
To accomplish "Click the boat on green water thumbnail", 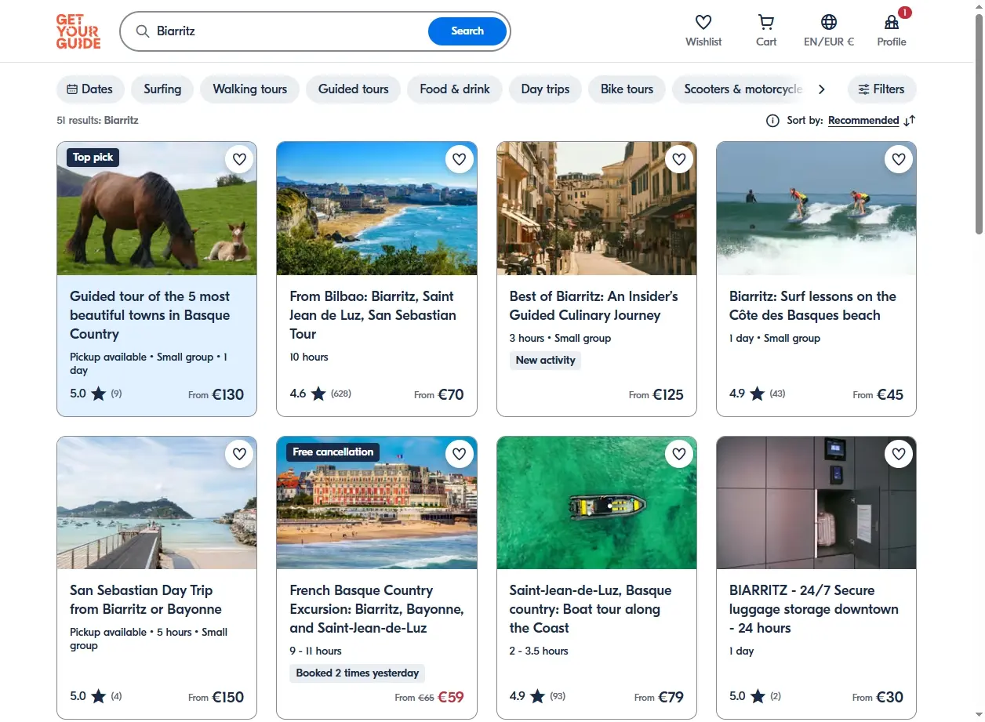I will point(597,502).
